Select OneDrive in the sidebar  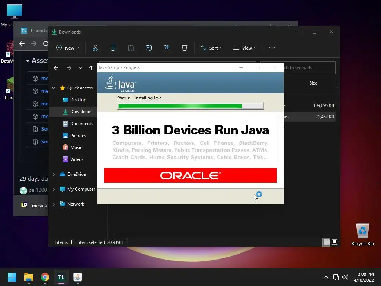(x=73, y=174)
